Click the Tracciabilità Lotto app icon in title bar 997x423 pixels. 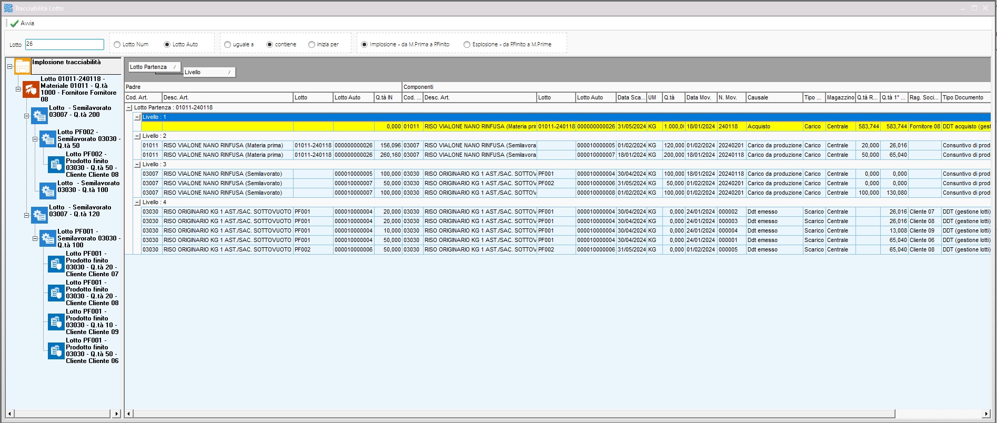click(8, 8)
